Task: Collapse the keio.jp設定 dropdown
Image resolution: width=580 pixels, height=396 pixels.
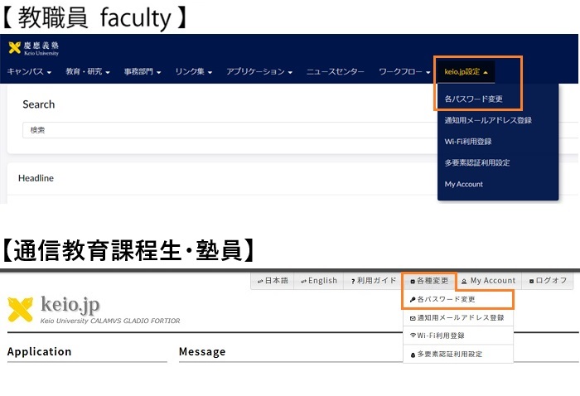Action: pyautogui.click(x=466, y=72)
